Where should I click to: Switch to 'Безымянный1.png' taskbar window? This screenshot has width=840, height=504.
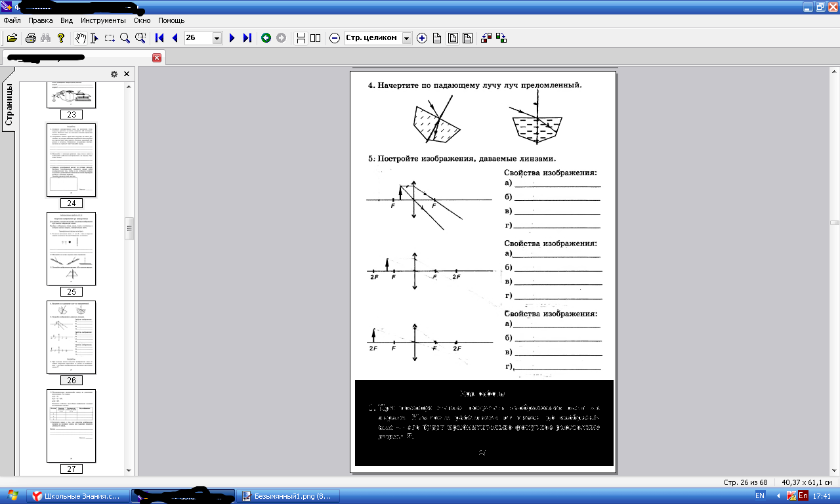click(x=290, y=496)
